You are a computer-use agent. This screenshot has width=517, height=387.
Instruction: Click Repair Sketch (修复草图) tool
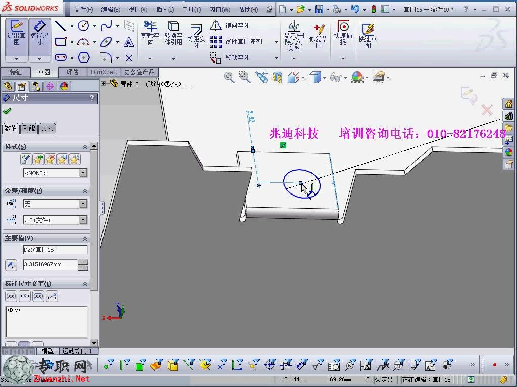318,36
